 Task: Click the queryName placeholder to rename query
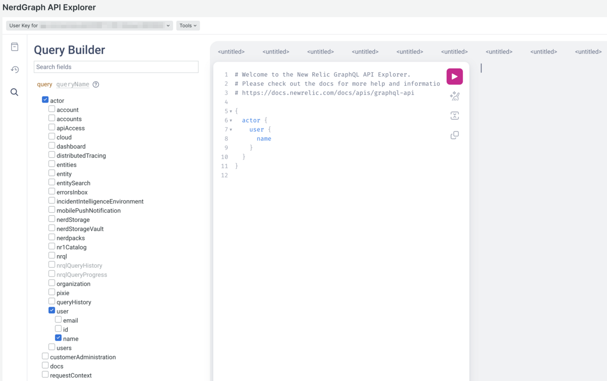[x=73, y=84]
